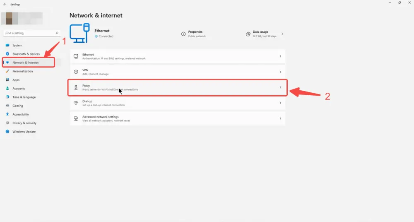The width and height of the screenshot is (414, 222).
Task: Open Proxy row via its chevron
Action: pos(280,87)
